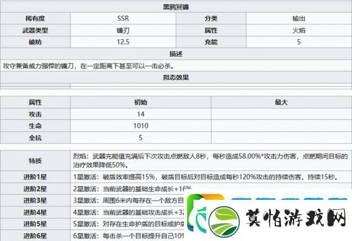Select the 稀有度 label cell
Viewport: 352px width, 241px height.
coord(35,18)
